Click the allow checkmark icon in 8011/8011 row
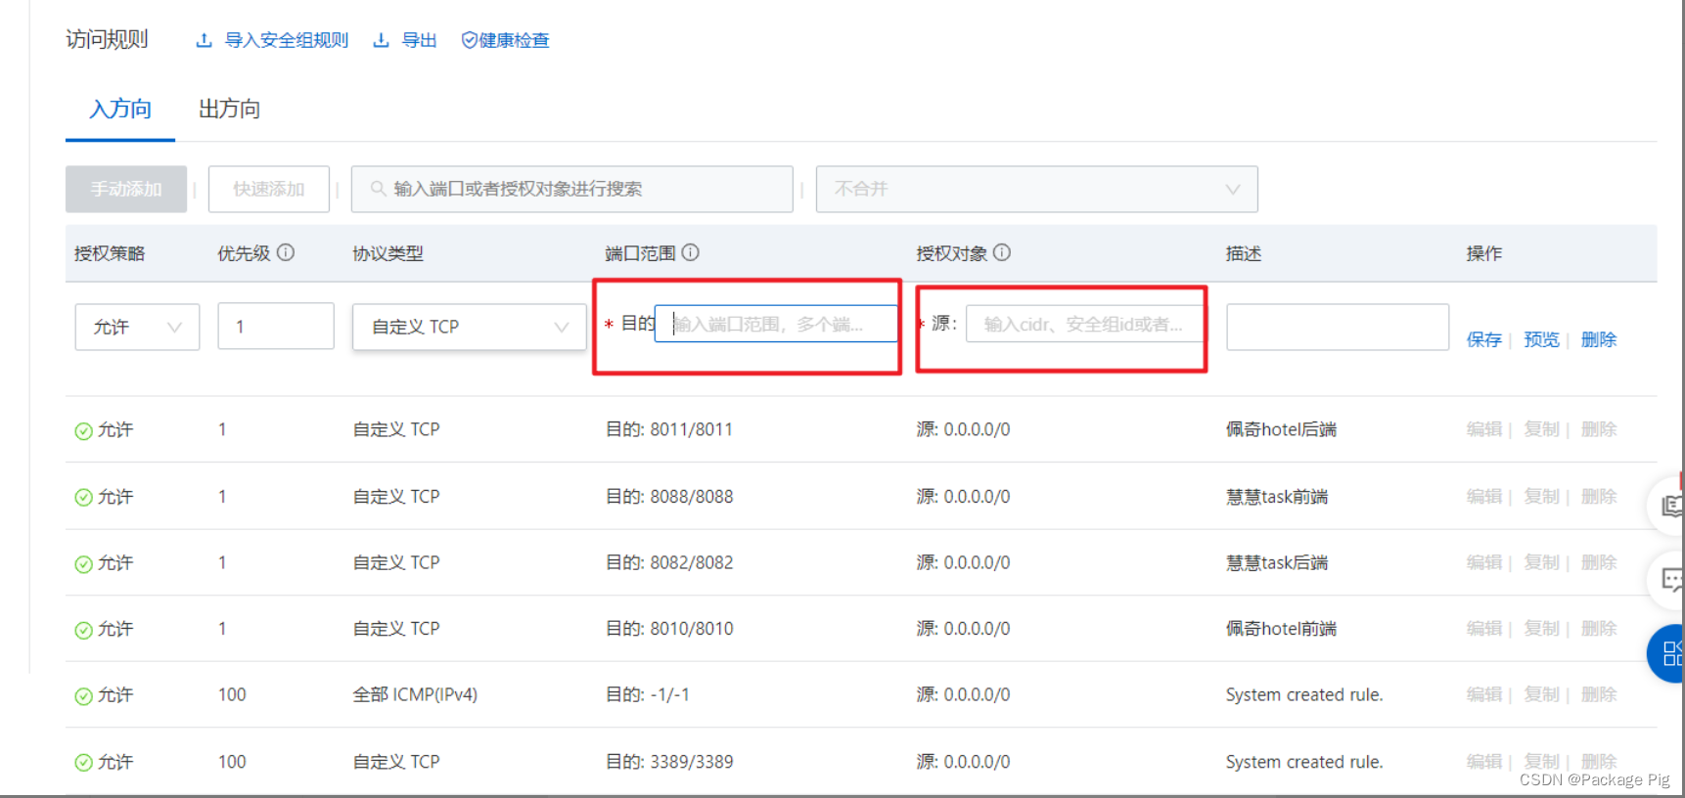The height and width of the screenshot is (798, 1685). (x=84, y=430)
